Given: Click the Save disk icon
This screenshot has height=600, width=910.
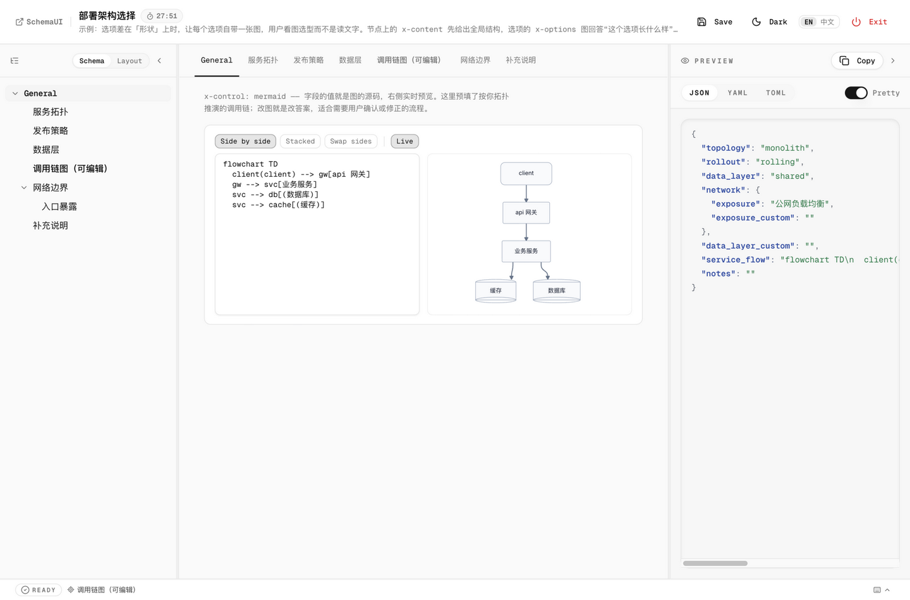Looking at the screenshot, I should coord(701,21).
